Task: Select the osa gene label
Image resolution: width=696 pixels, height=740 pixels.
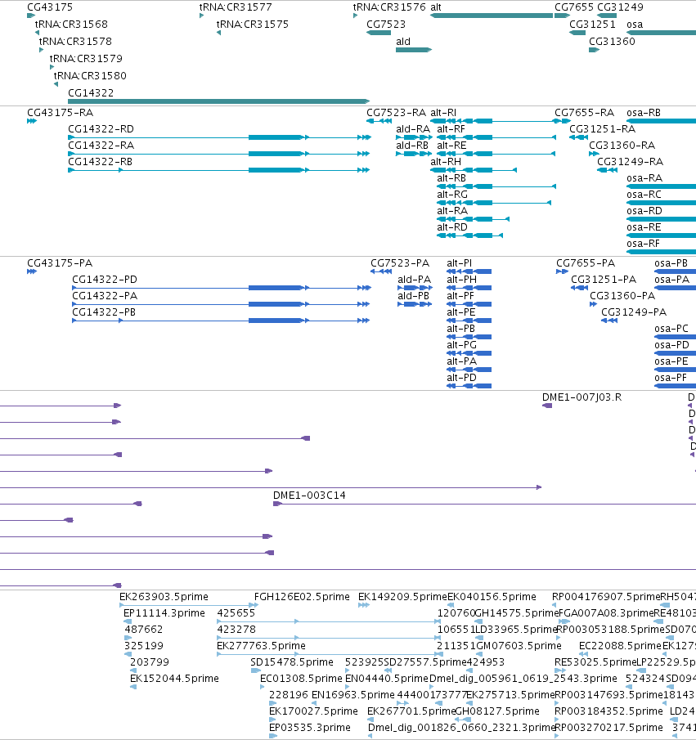Action: [x=635, y=24]
